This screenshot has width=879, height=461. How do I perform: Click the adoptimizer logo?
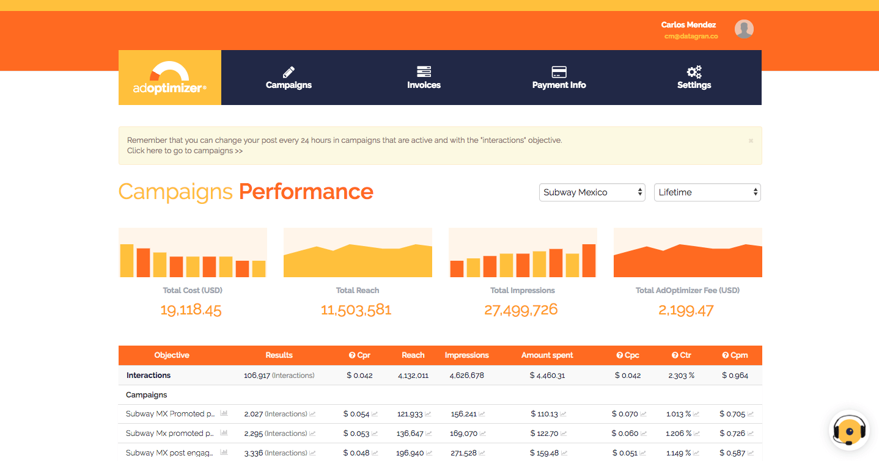(x=169, y=78)
